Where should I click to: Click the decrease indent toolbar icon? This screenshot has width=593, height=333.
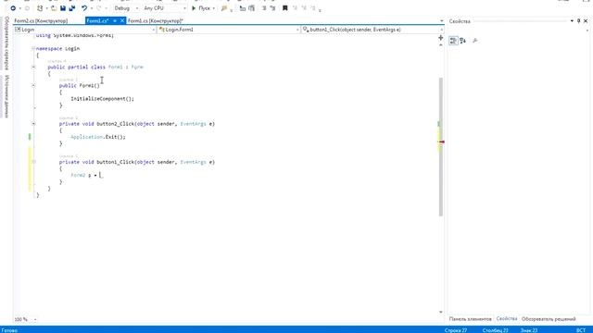pos(264,8)
